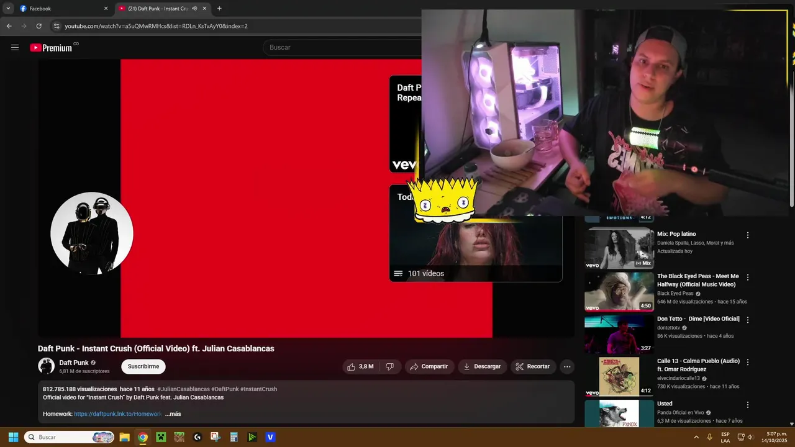Open the Daft Punk channel avatar
The width and height of the screenshot is (795, 447).
tap(47, 366)
